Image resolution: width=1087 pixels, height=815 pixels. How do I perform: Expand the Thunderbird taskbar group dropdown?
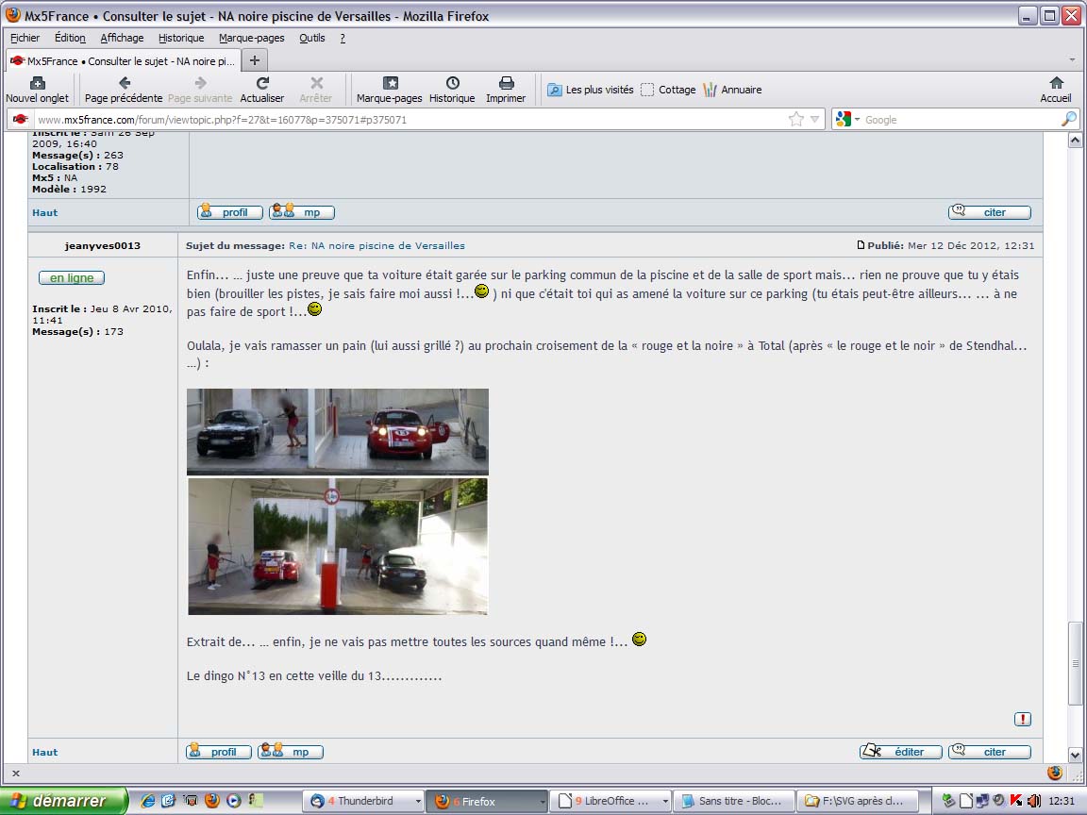pos(418,801)
